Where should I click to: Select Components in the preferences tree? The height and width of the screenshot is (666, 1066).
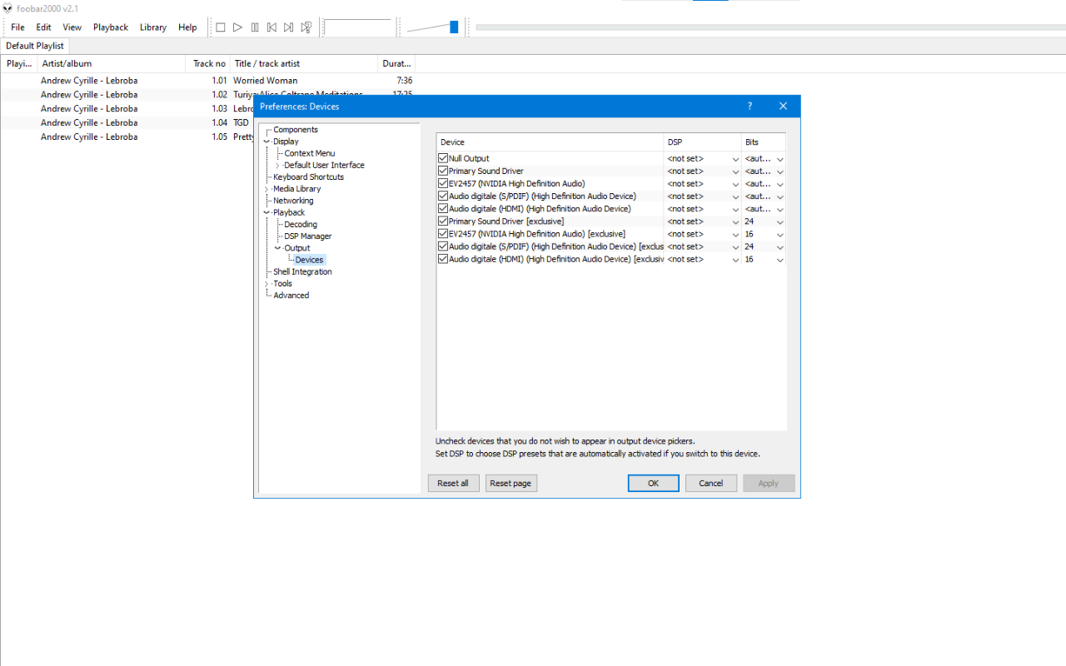[x=296, y=130]
